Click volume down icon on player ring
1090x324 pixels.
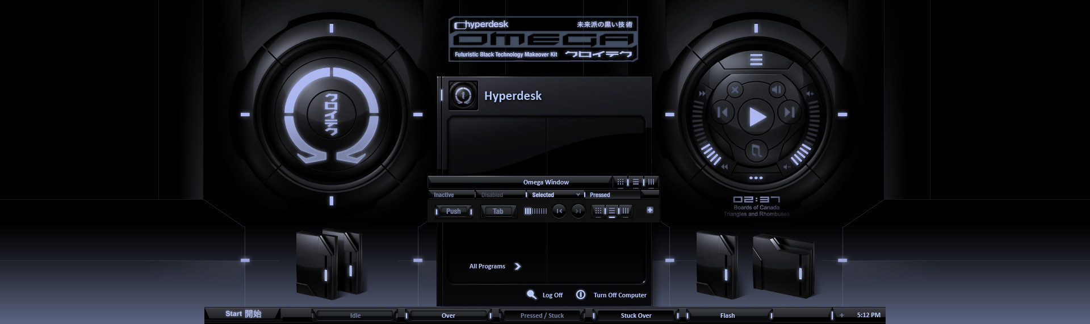[x=787, y=167]
